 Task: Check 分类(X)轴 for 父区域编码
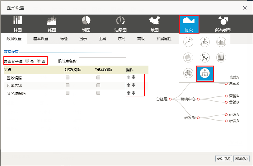68,93
